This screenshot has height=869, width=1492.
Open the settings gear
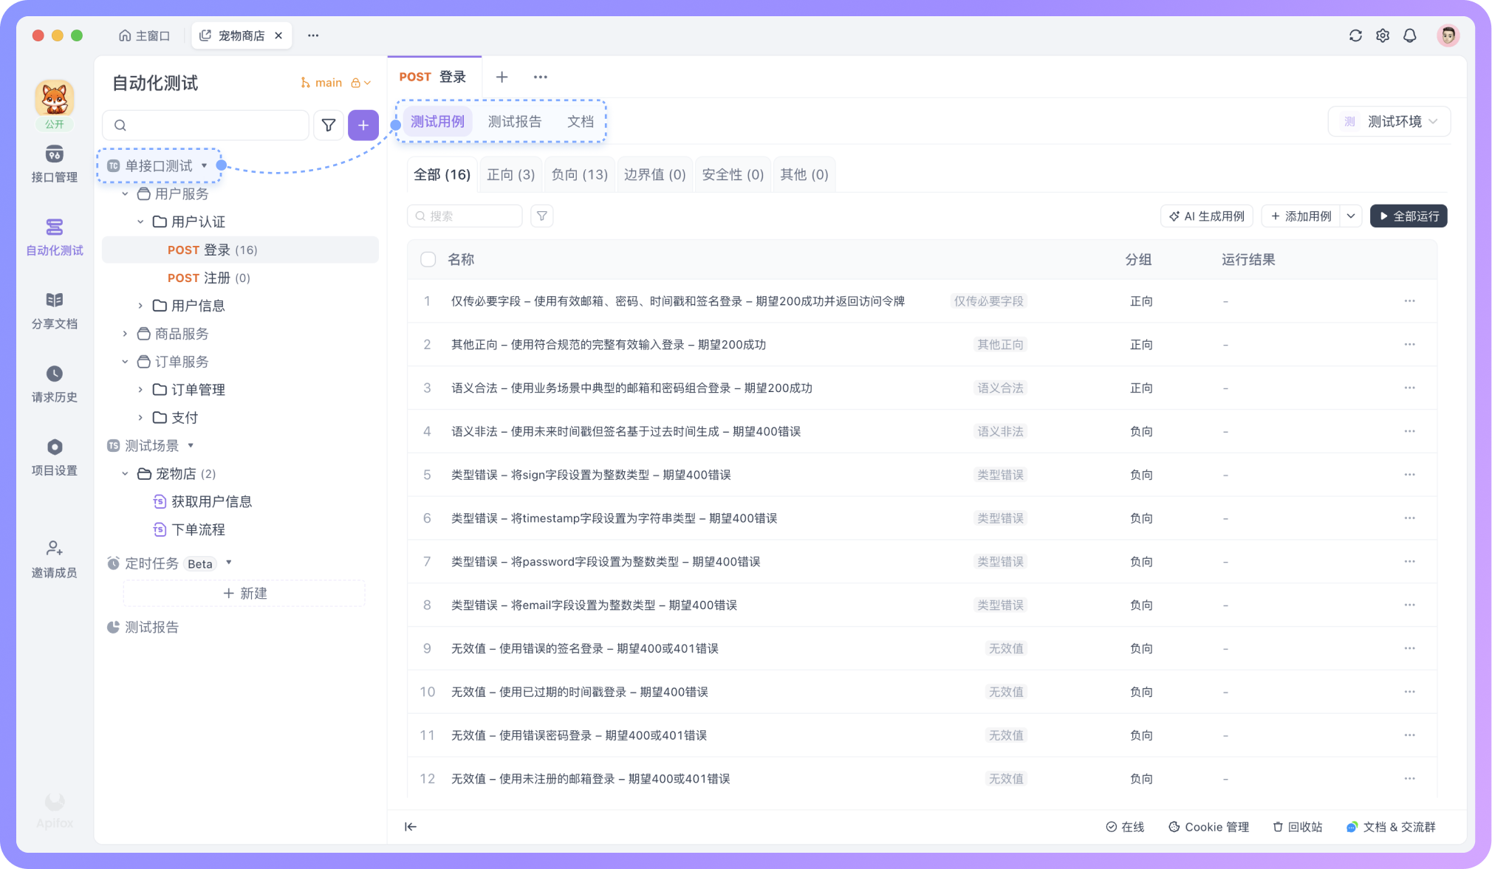click(1383, 35)
